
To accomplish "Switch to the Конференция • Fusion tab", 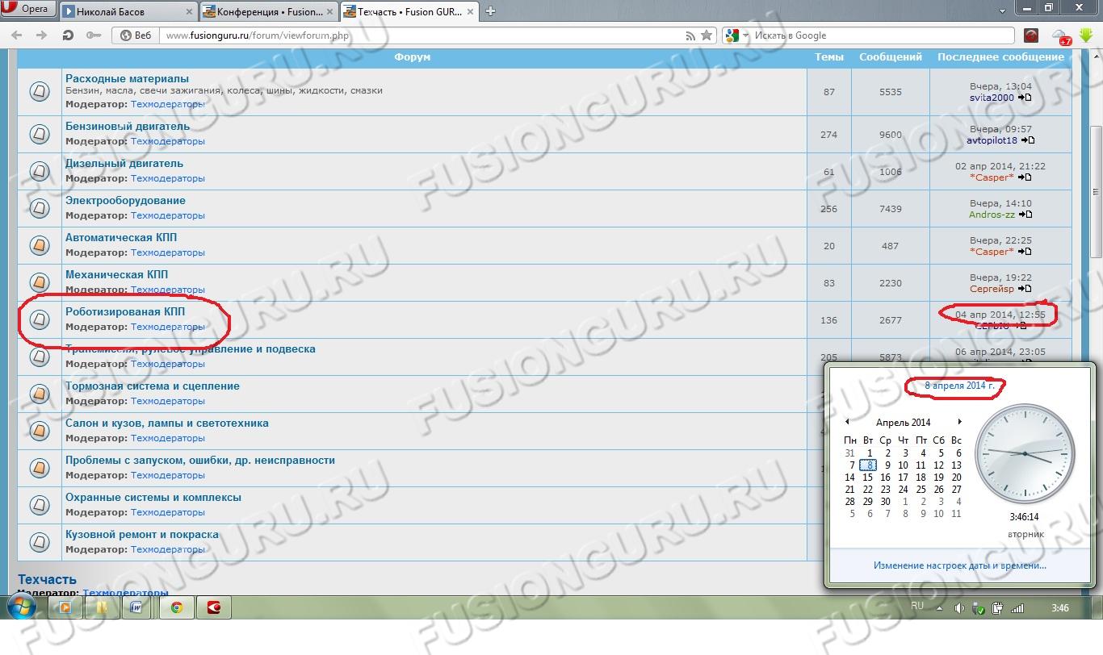I will click(x=269, y=11).
